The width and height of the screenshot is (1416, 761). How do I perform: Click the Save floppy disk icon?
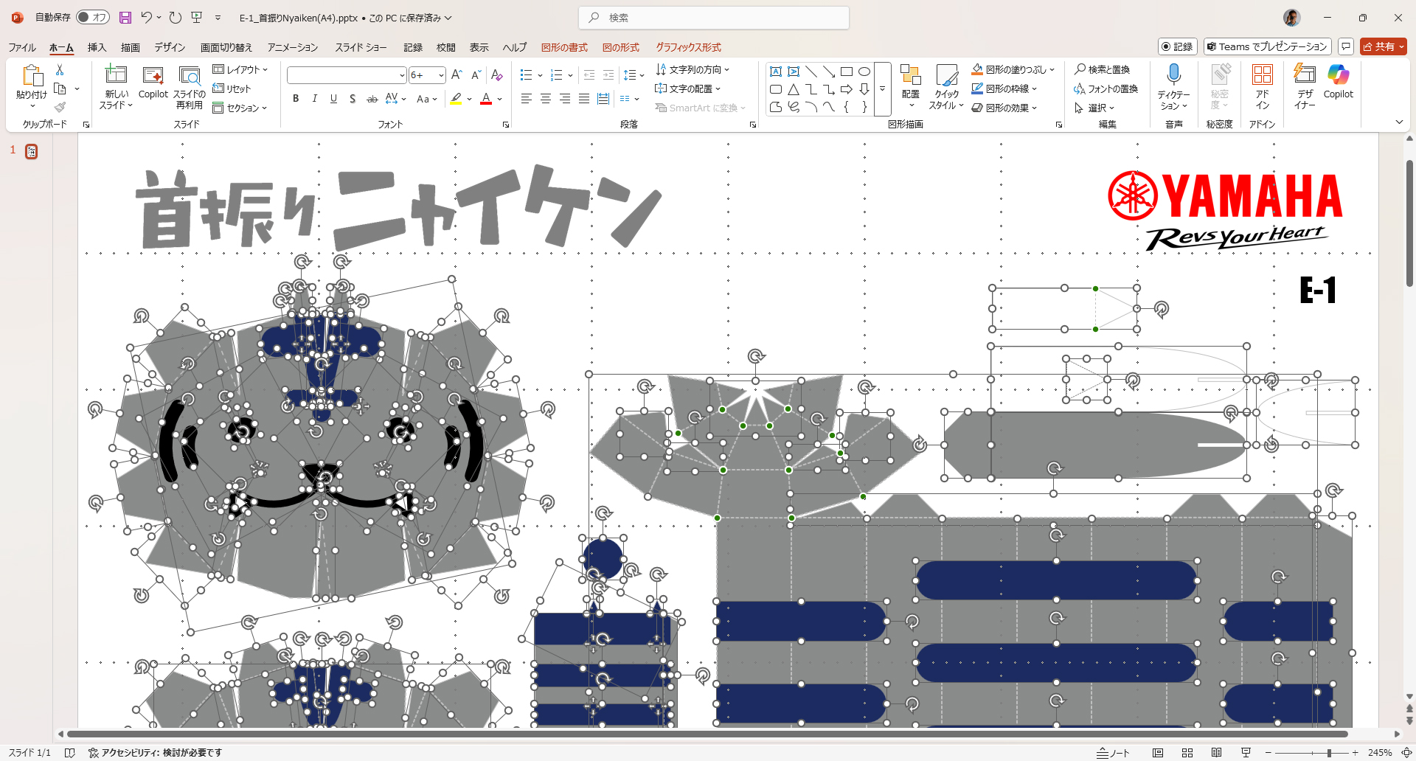125,18
